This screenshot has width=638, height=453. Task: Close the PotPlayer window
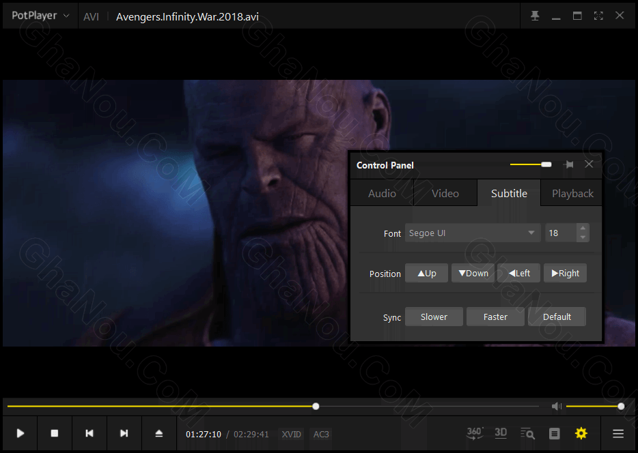(x=620, y=16)
